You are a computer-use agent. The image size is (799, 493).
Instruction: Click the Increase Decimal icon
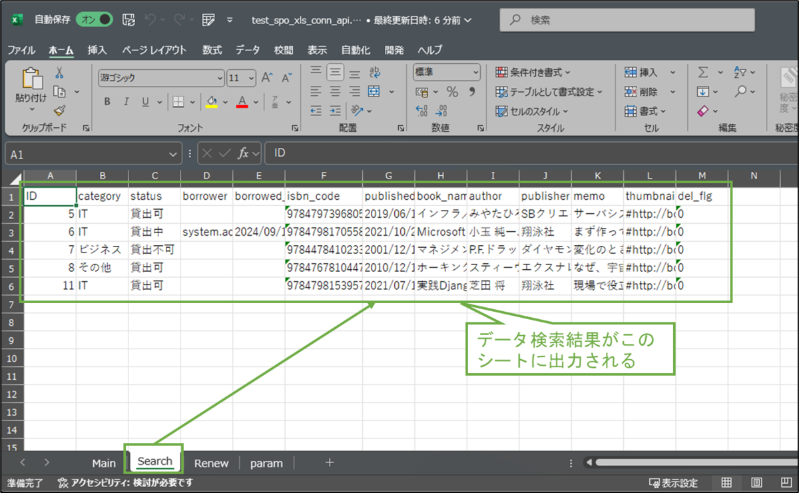[421, 111]
